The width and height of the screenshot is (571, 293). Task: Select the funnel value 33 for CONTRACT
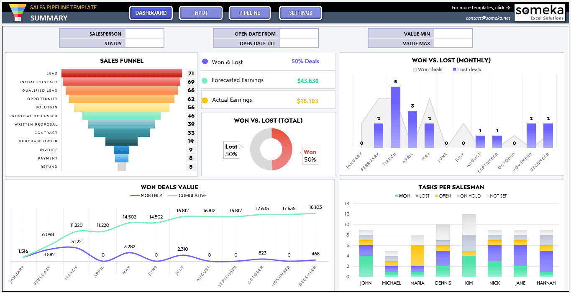coord(191,133)
